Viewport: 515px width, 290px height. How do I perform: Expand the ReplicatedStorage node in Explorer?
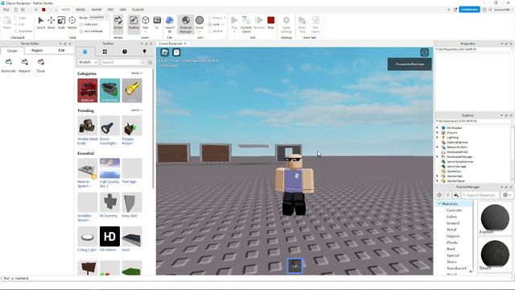pyautogui.click(x=437, y=157)
